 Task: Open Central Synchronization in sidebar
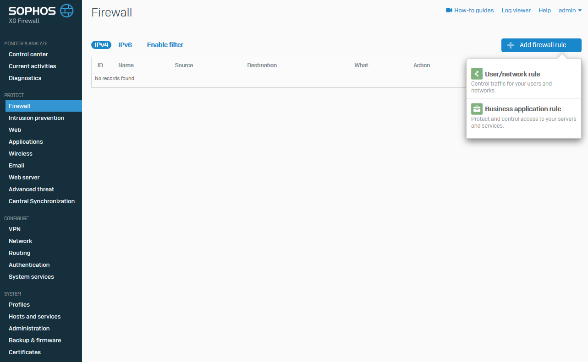coord(42,201)
